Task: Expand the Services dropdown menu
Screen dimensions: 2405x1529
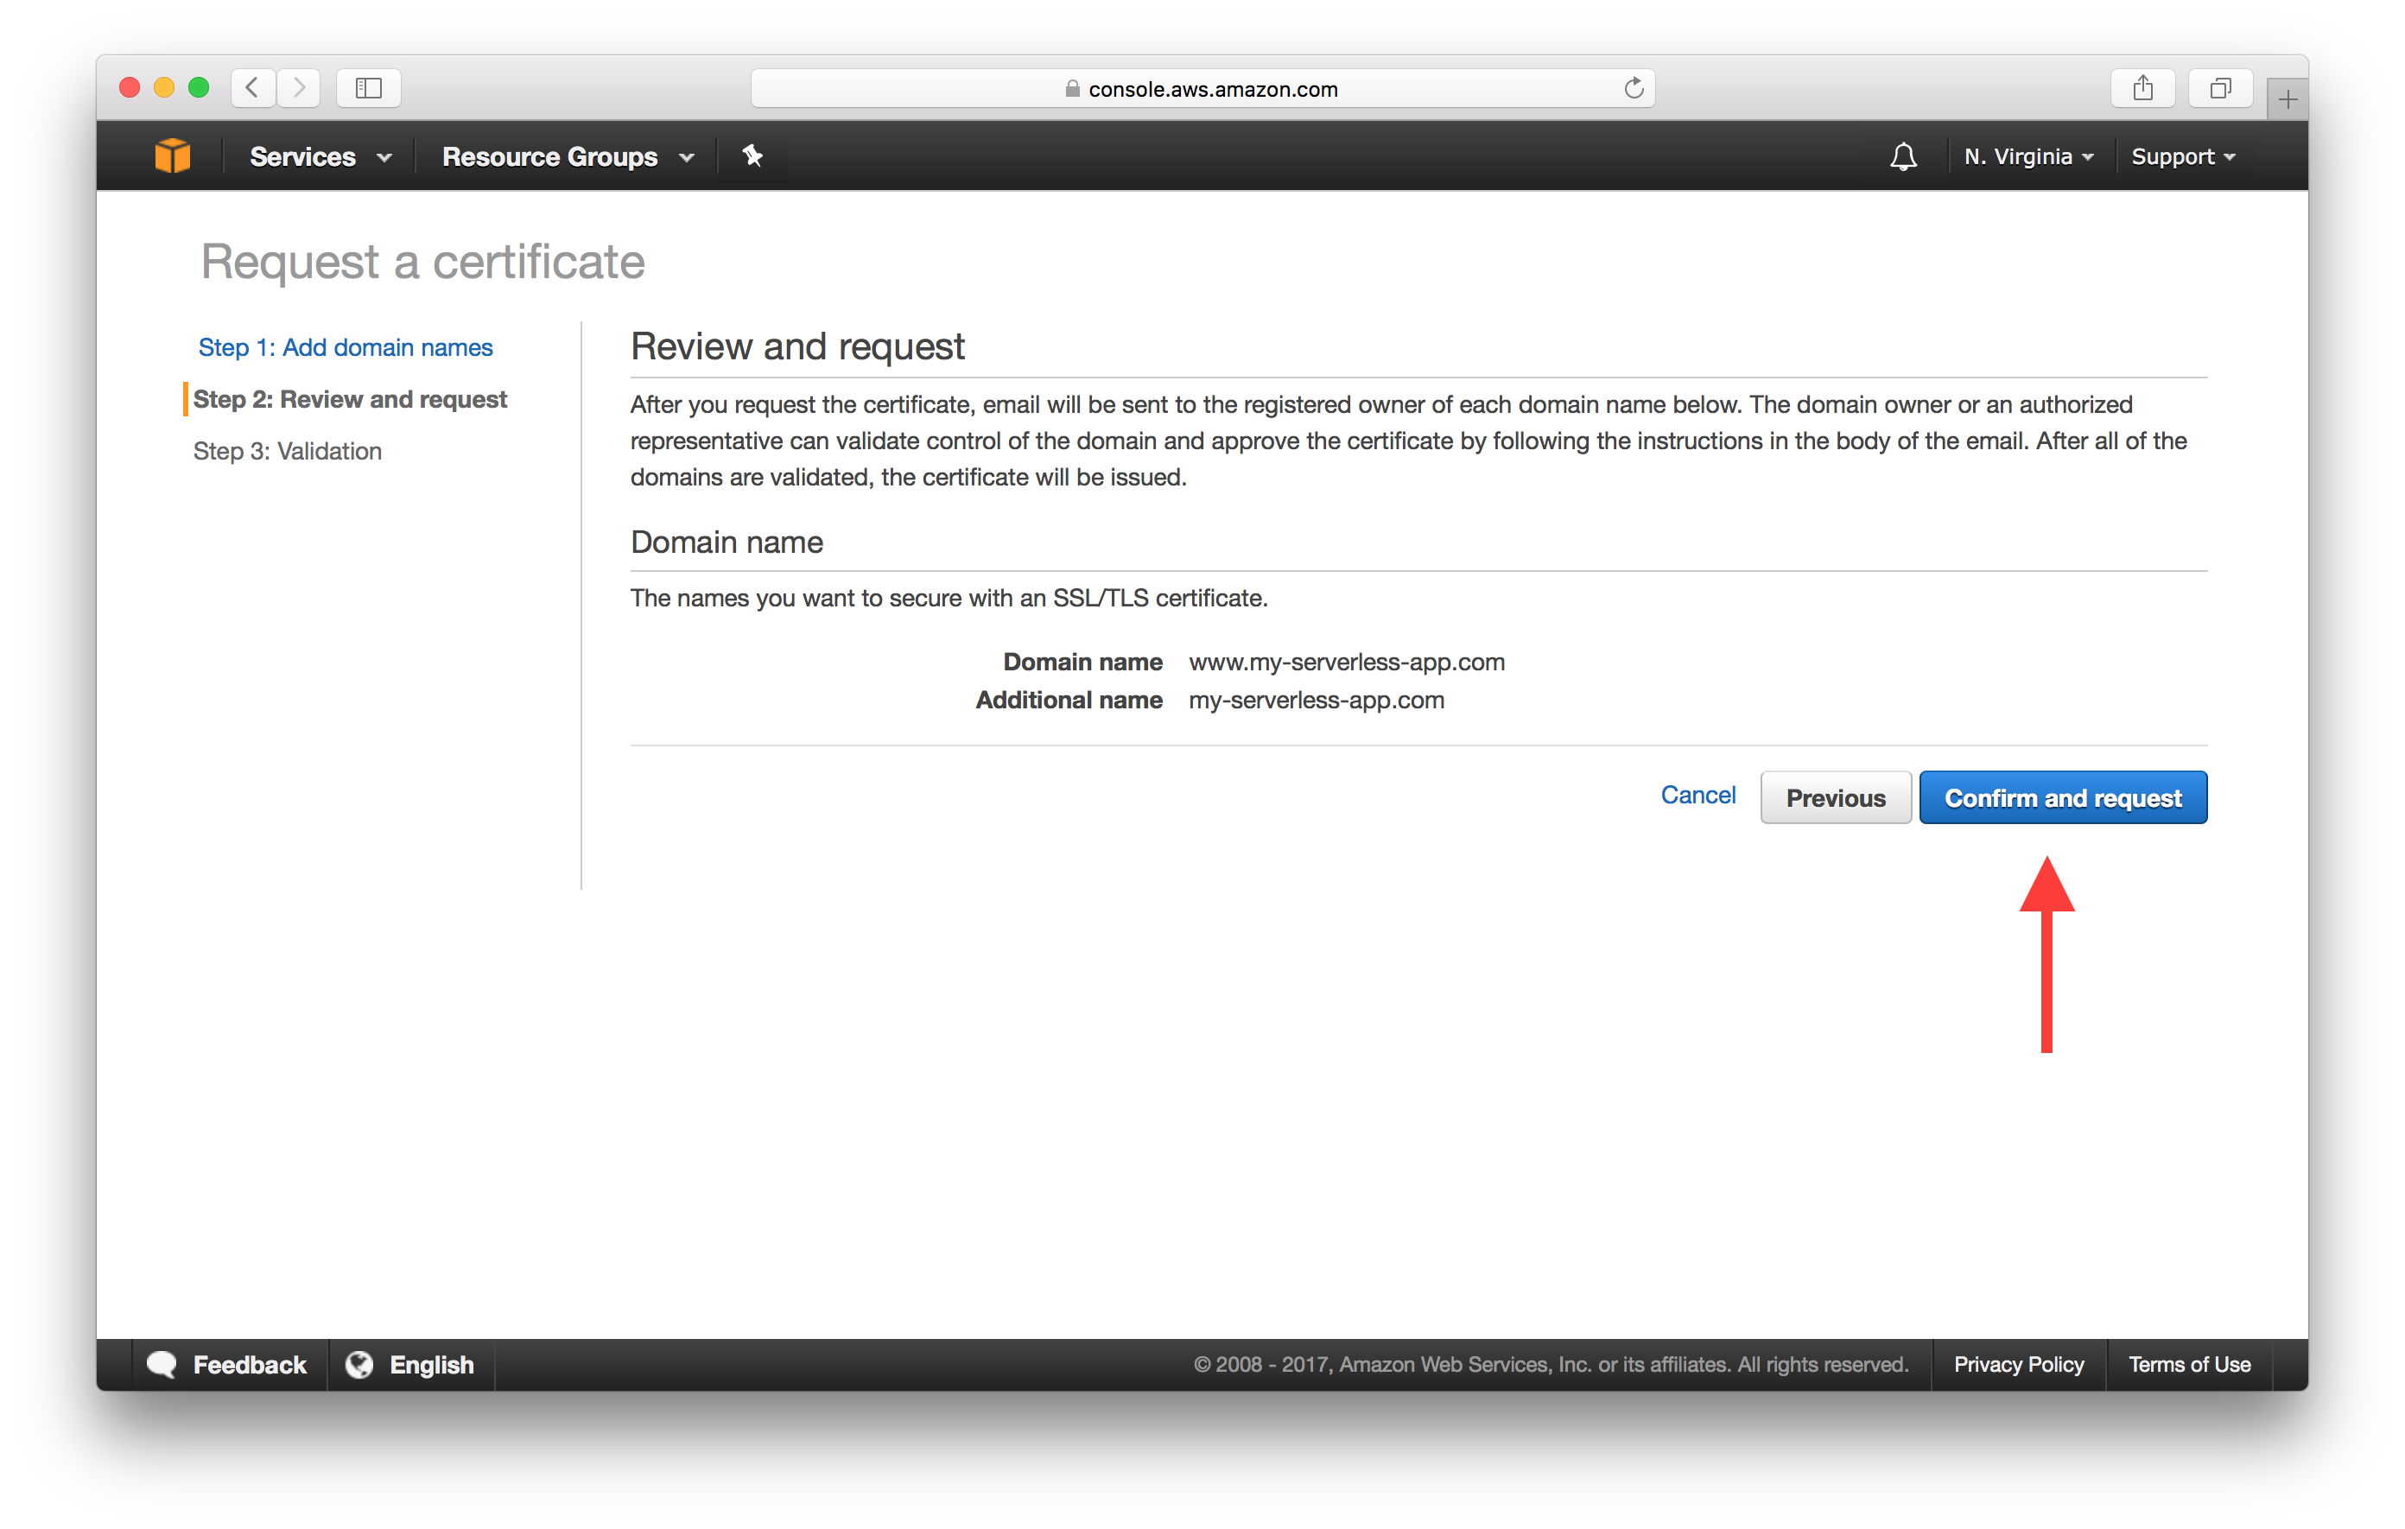Action: coord(320,157)
